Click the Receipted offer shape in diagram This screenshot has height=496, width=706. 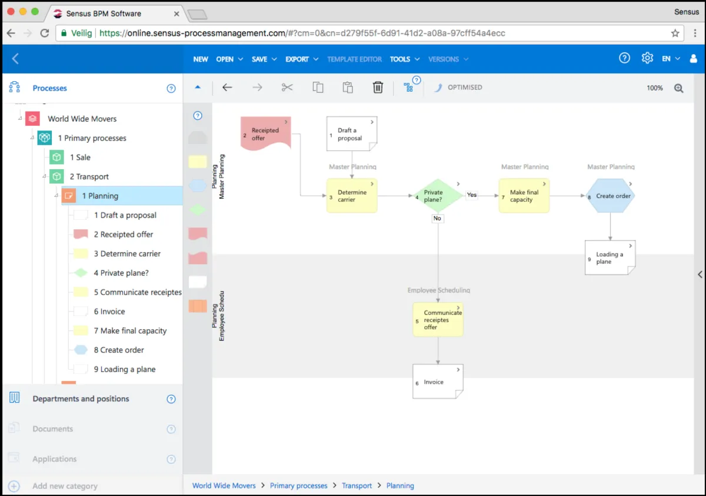tap(266, 134)
